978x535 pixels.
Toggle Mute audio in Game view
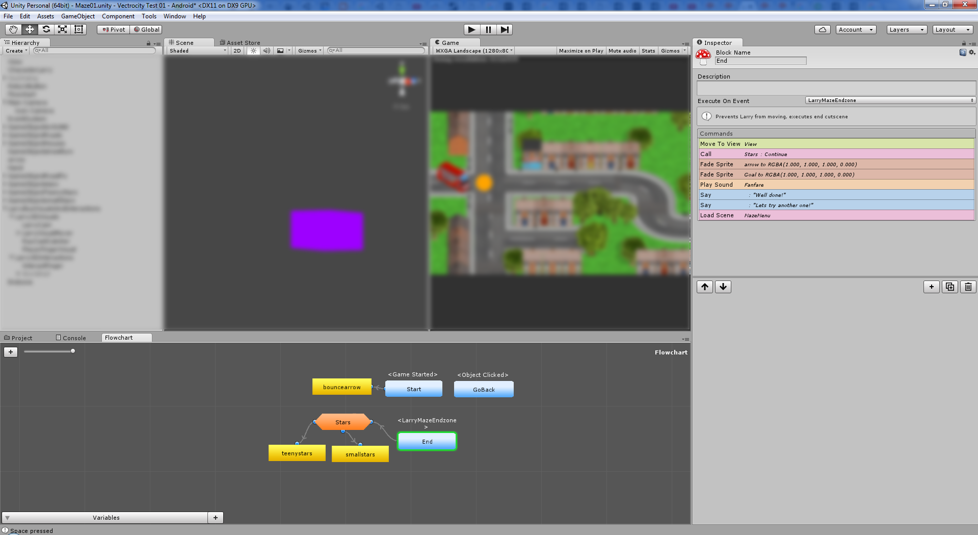[x=622, y=50]
